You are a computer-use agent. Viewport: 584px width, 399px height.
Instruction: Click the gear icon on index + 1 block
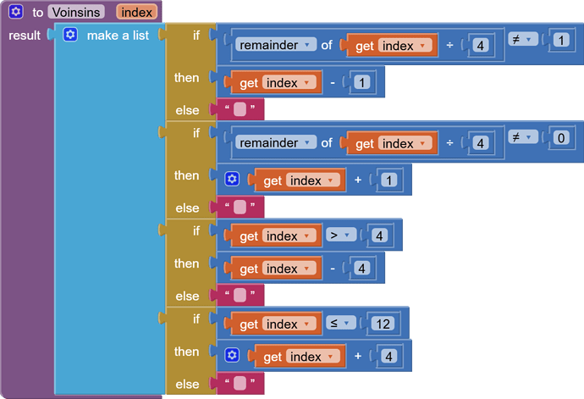(x=233, y=180)
